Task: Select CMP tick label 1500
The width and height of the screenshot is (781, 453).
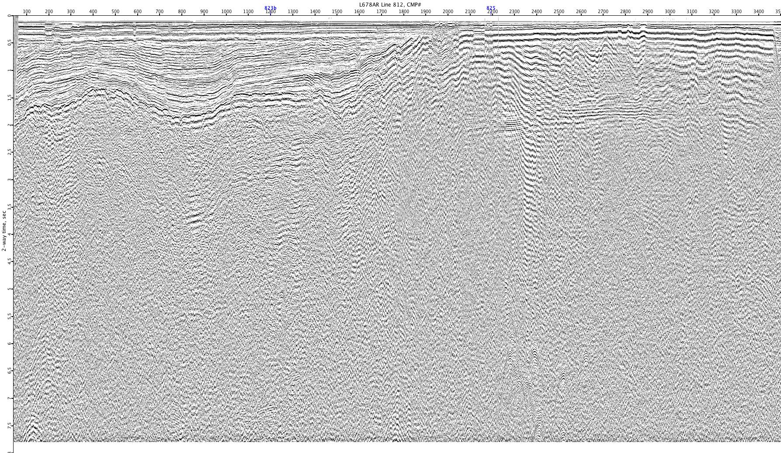Action: click(x=337, y=12)
